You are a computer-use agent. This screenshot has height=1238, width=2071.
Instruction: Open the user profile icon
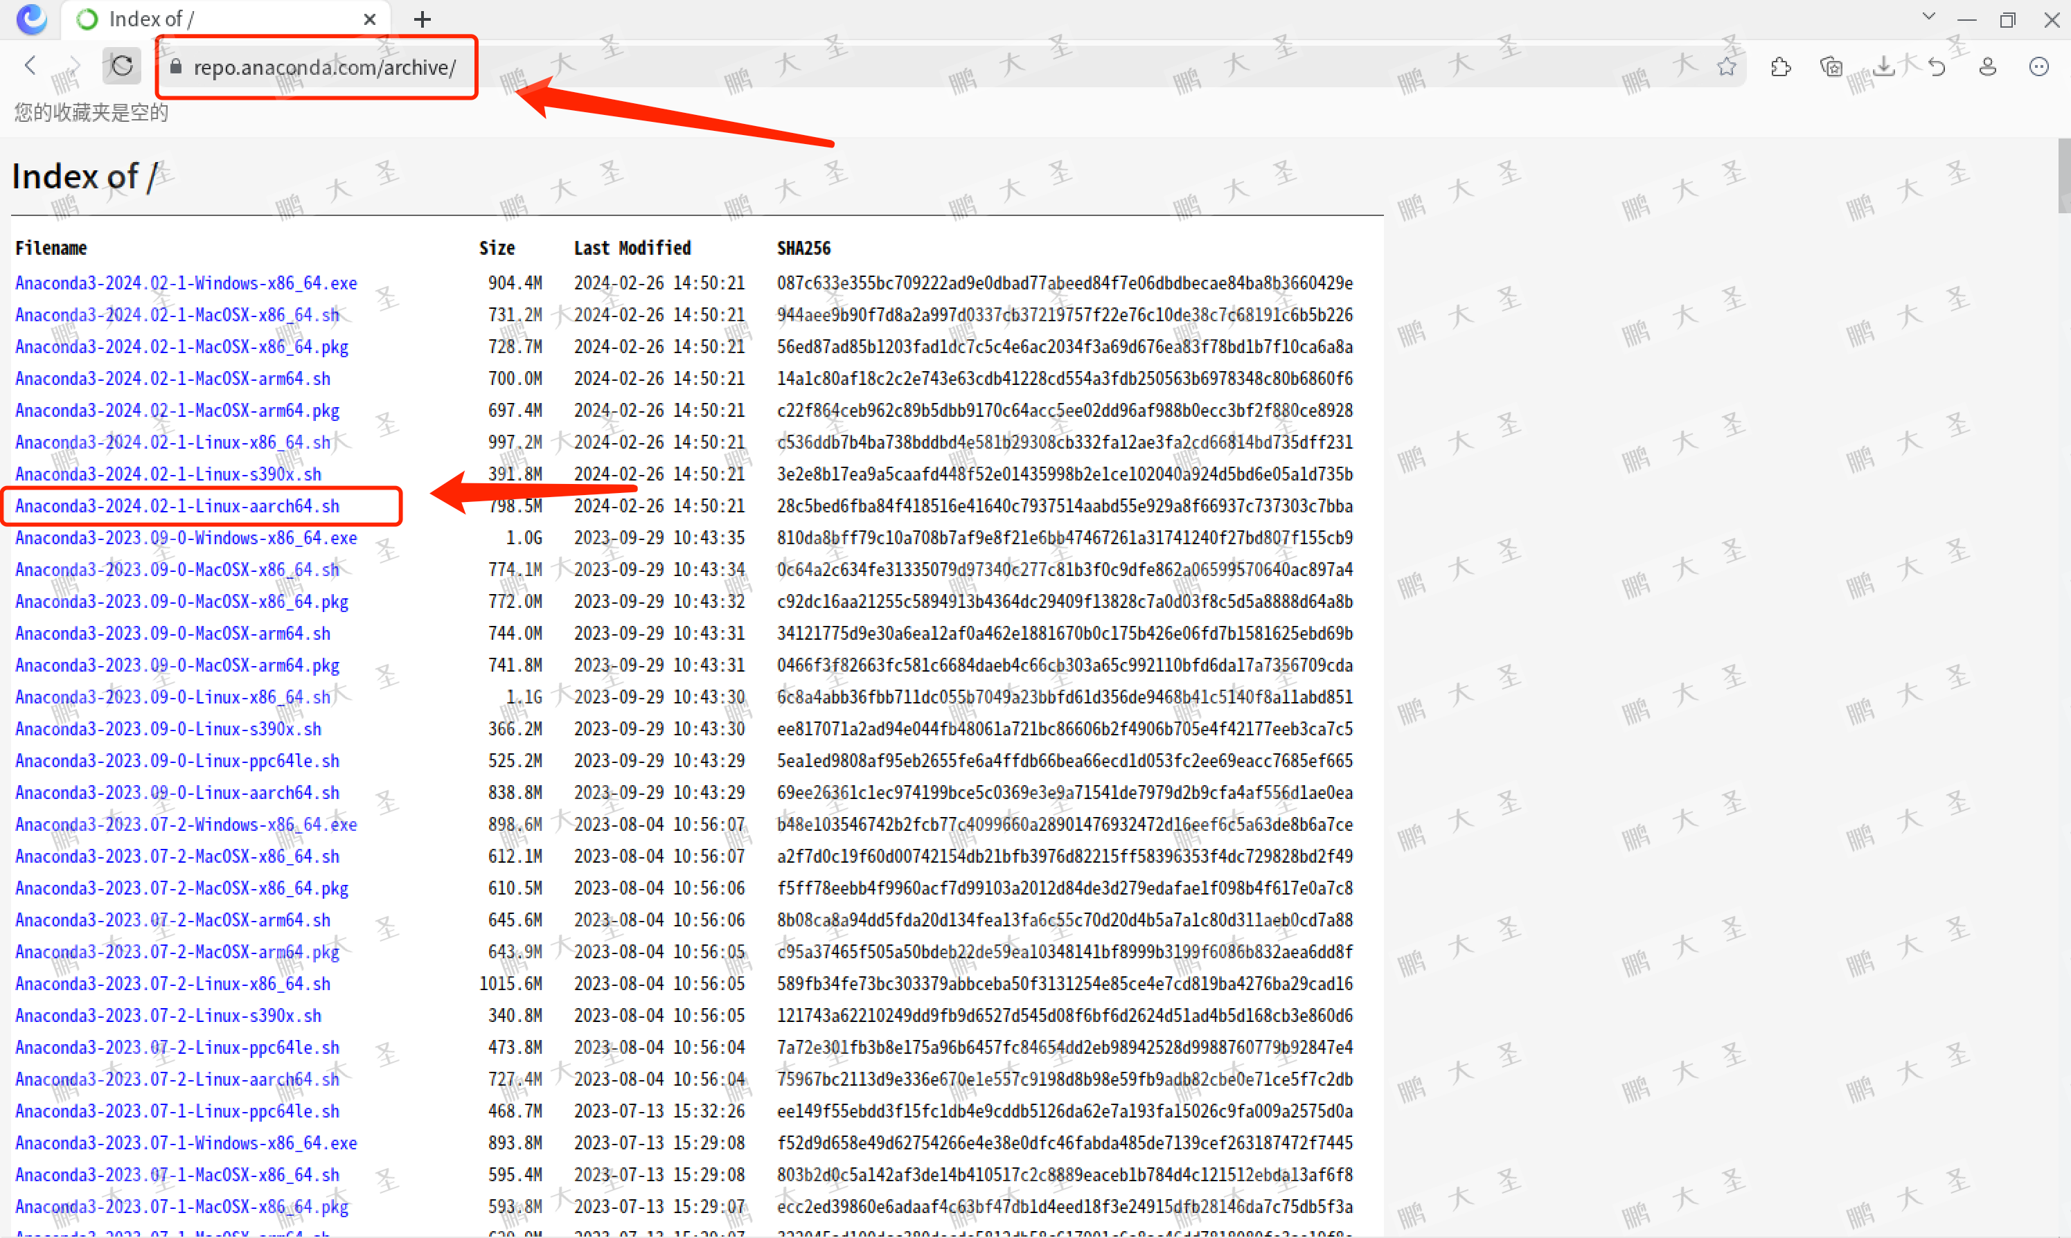[1988, 66]
